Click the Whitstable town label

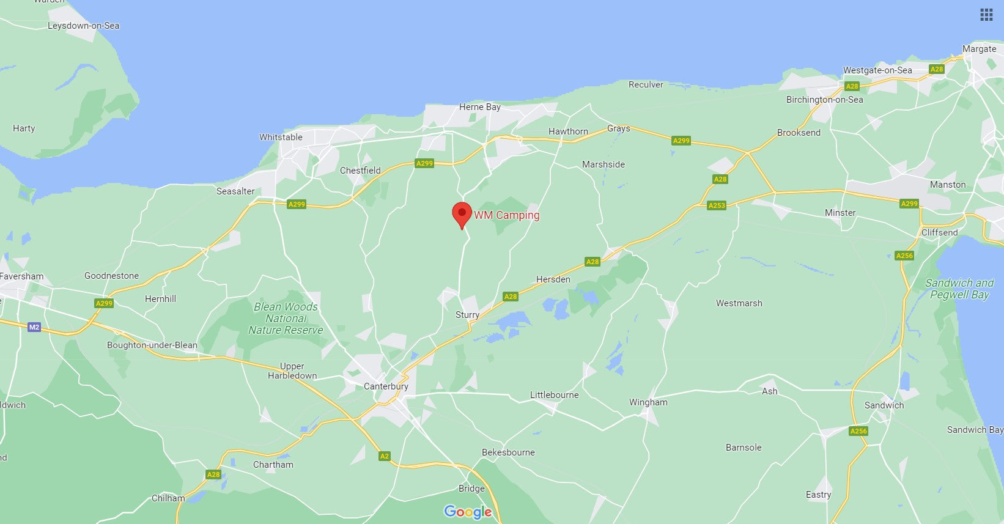(281, 137)
